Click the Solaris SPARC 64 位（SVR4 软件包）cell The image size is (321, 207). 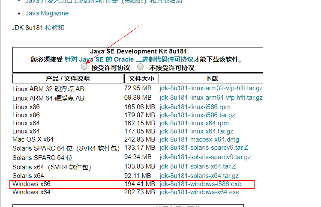(66, 148)
